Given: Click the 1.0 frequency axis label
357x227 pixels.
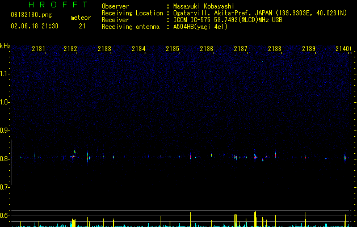Looking at the screenshot, I should click(5, 102).
